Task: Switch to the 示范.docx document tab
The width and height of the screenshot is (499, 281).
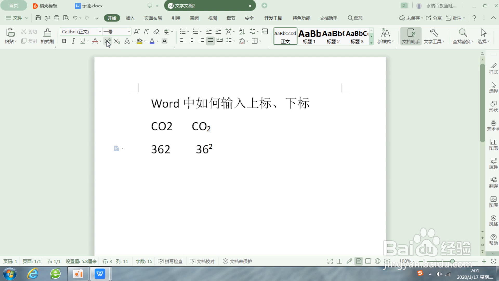Action: coord(91,5)
